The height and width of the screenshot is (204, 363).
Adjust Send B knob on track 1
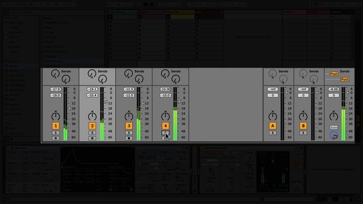click(x=66, y=79)
